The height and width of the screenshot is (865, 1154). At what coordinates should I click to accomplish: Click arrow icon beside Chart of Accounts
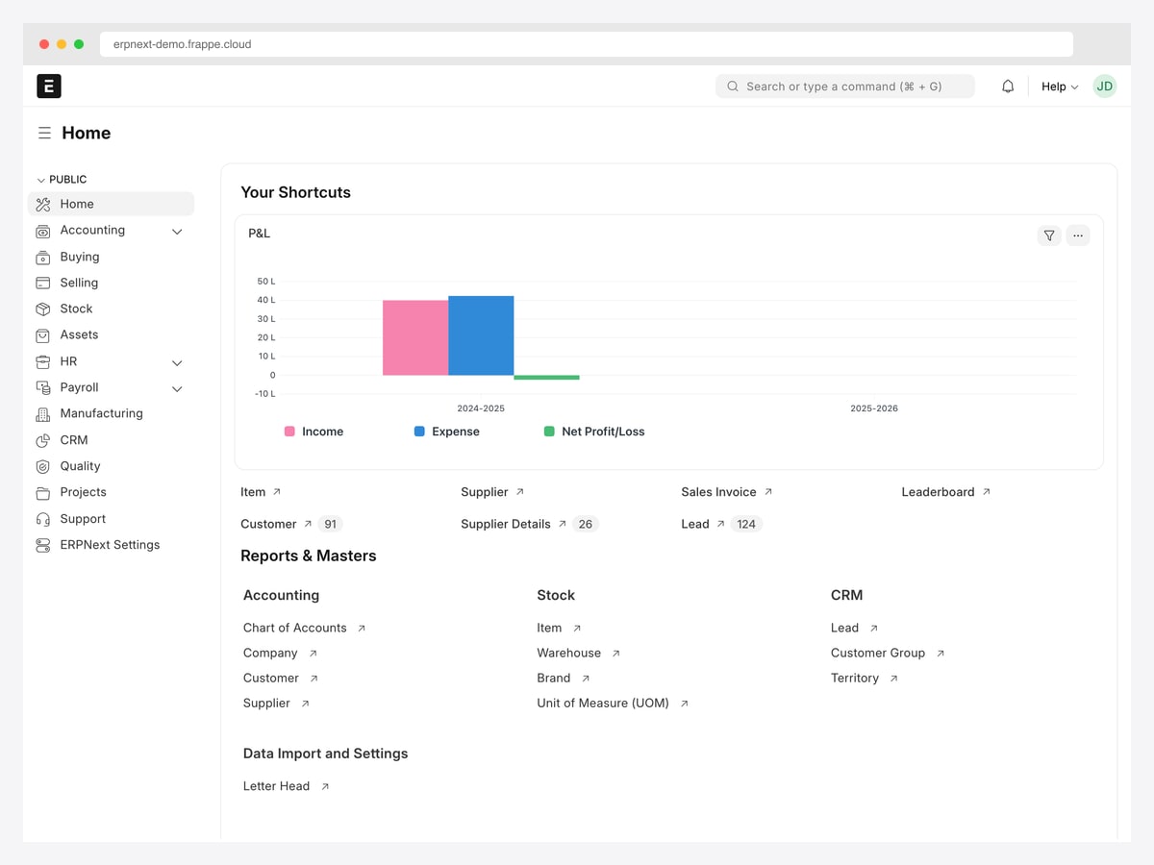(x=362, y=629)
